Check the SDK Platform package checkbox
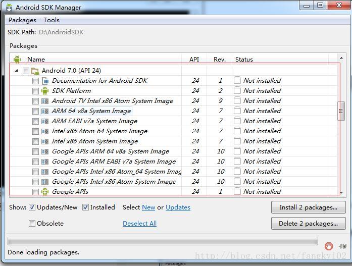The width and height of the screenshot is (352, 266). pos(35,91)
